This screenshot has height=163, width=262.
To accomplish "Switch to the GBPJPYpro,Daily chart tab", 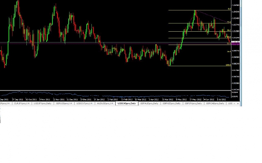I will tap(193, 103).
